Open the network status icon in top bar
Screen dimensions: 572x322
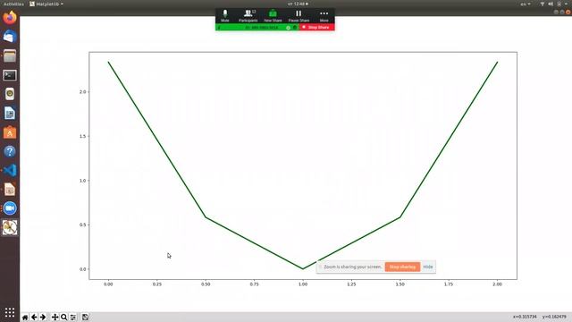(x=543, y=4)
